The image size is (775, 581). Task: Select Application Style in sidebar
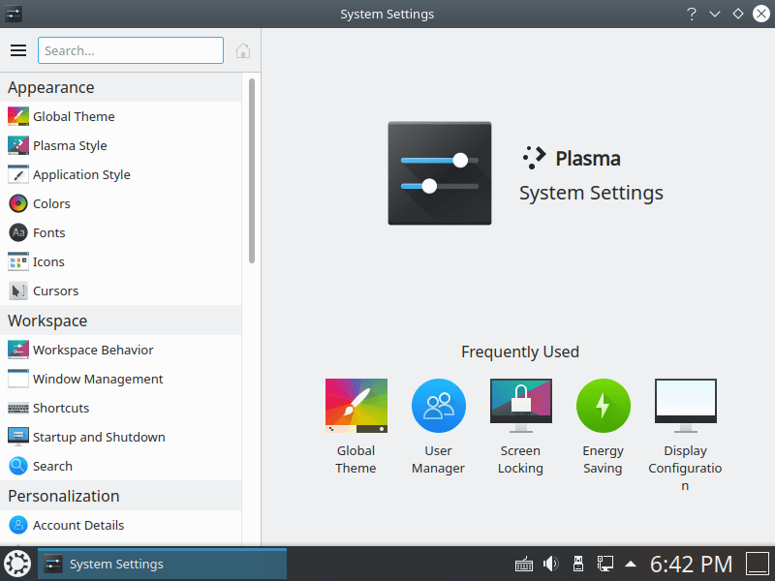point(81,174)
